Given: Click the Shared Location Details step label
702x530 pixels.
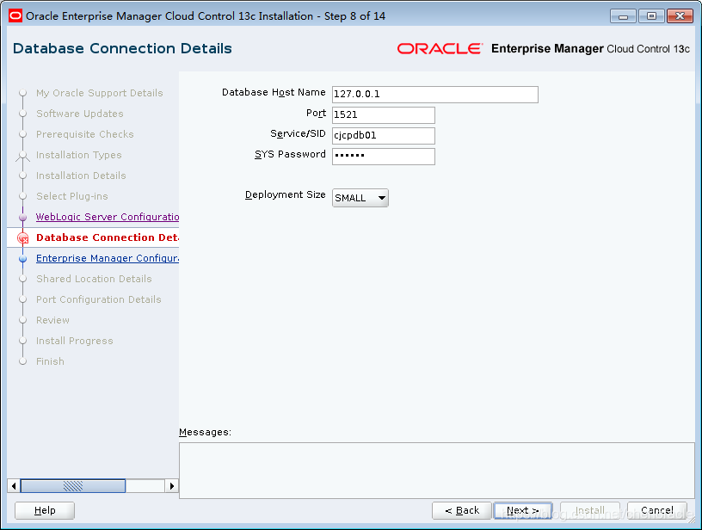Looking at the screenshot, I should pyautogui.click(x=94, y=279).
